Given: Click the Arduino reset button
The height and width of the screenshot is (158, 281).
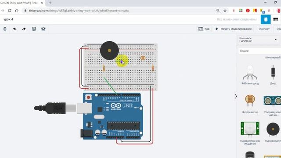Looking at the screenshot, I should click(x=88, y=97).
